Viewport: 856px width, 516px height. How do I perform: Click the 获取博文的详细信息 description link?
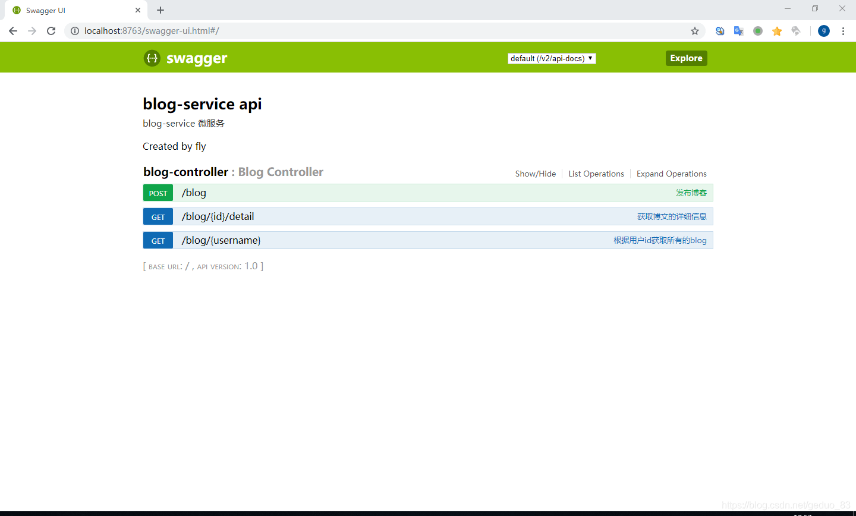point(672,216)
